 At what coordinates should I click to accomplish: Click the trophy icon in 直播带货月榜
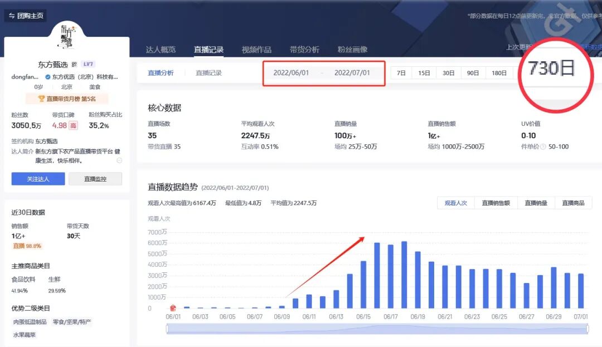pyautogui.click(x=41, y=99)
